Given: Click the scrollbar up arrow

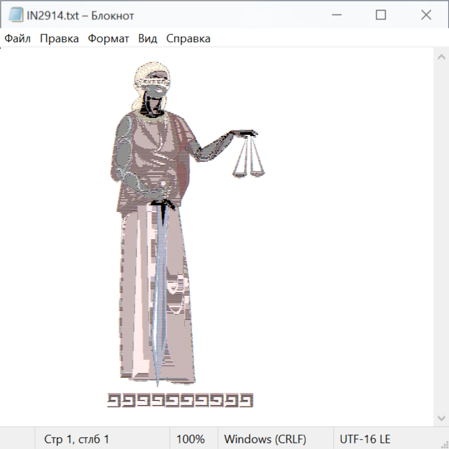Looking at the screenshot, I should [441, 57].
